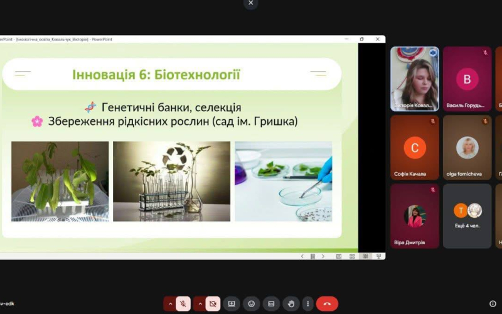Toggle closed captions in the call bar

click(271, 304)
